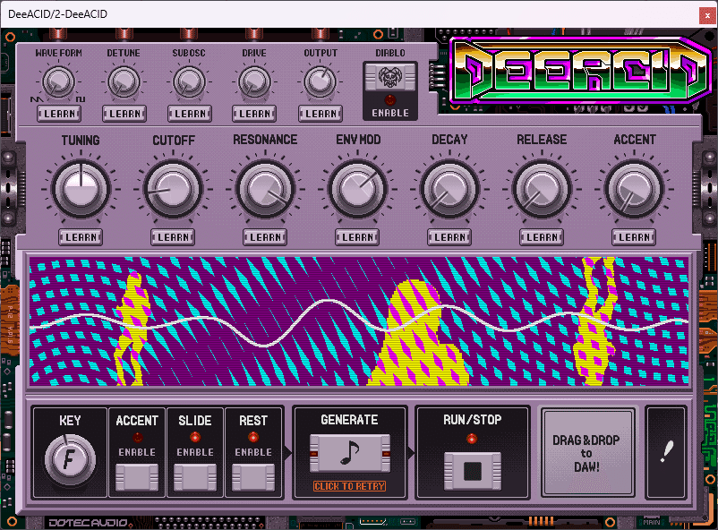Screen dimensions: 718x530
Task: Click the Run/Stop red indicator LED
Action: tap(472, 439)
